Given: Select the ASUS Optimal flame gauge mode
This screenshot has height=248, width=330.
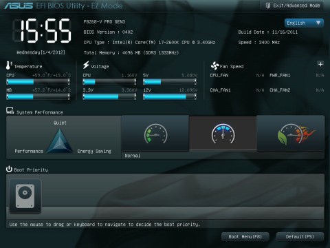Looking at the screenshot, I should (291, 134).
